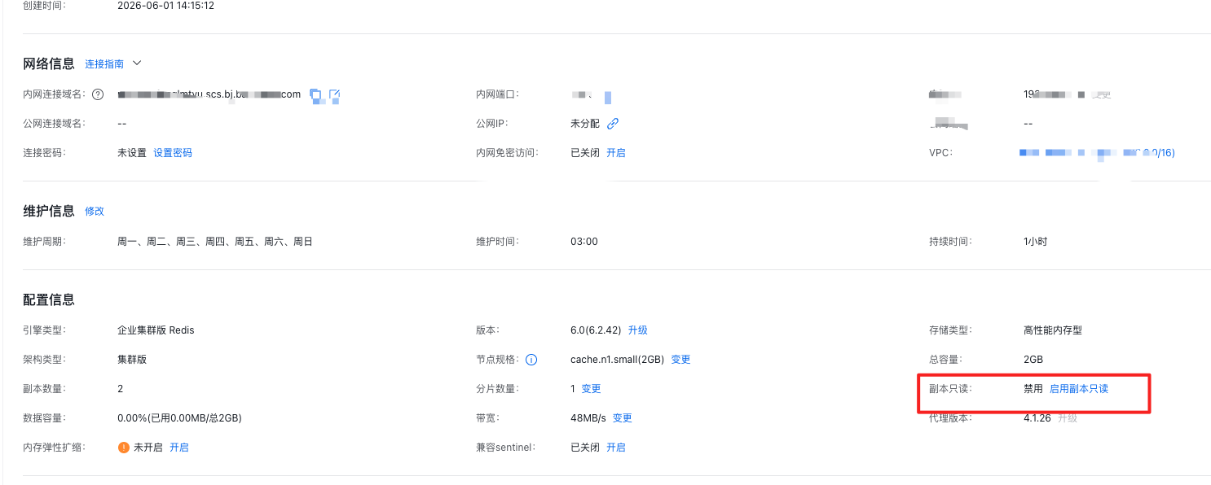Click the greyed 升级 beside 代理版本 4.1.26
Viewport: 1211px width, 485px height.
point(1068,418)
